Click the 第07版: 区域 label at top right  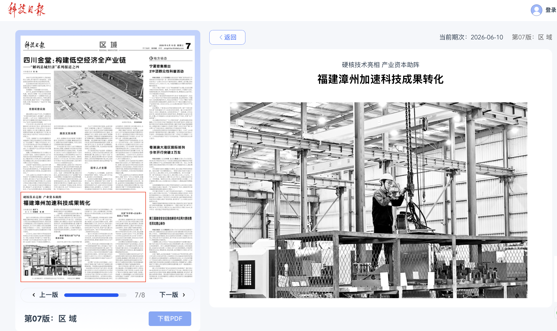pos(532,37)
